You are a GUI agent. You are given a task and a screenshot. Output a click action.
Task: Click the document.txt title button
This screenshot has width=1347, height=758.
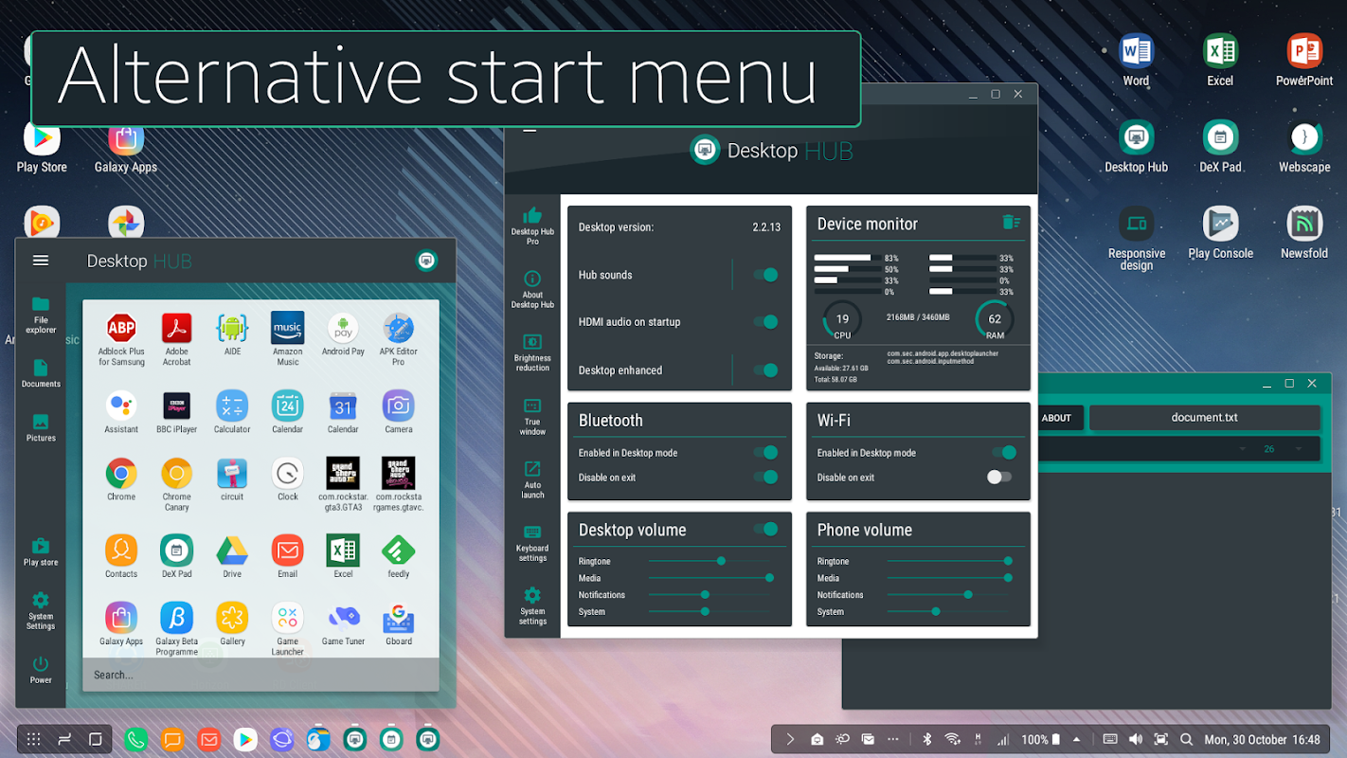click(1204, 418)
